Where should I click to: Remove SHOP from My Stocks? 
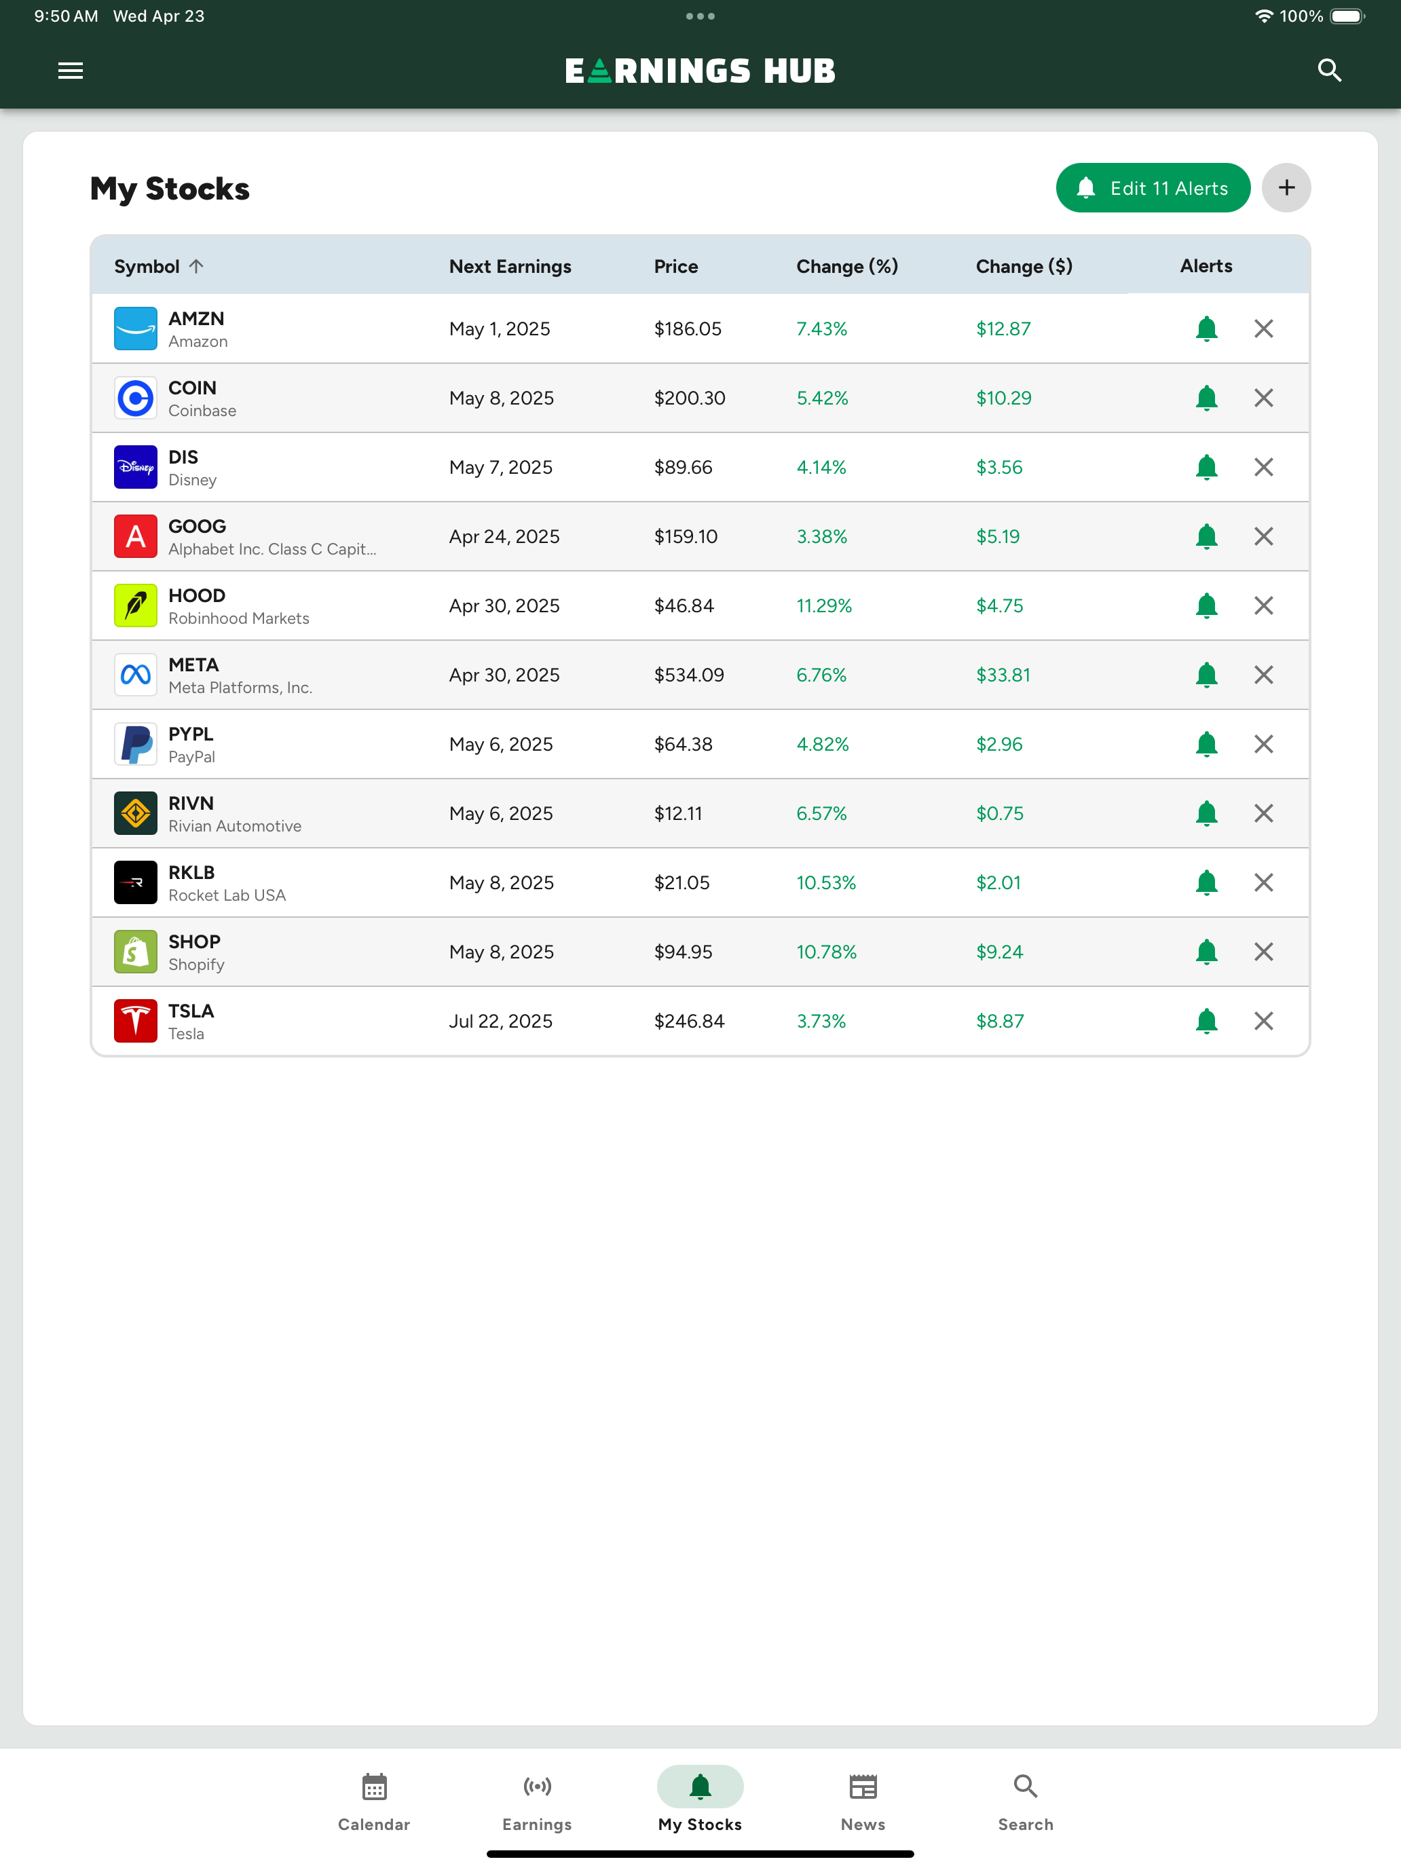1263,952
